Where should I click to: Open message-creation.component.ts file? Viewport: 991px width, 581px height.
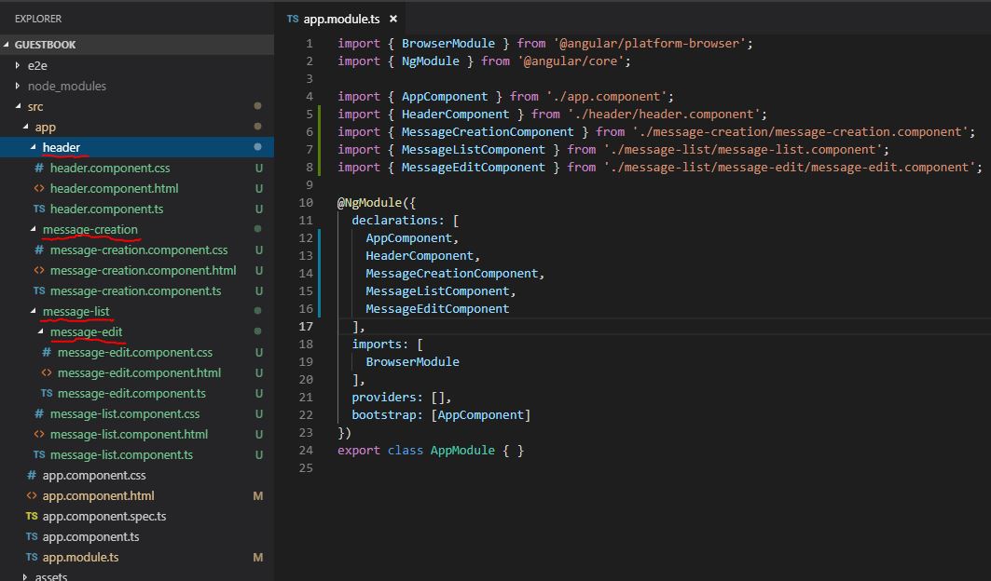click(x=135, y=291)
